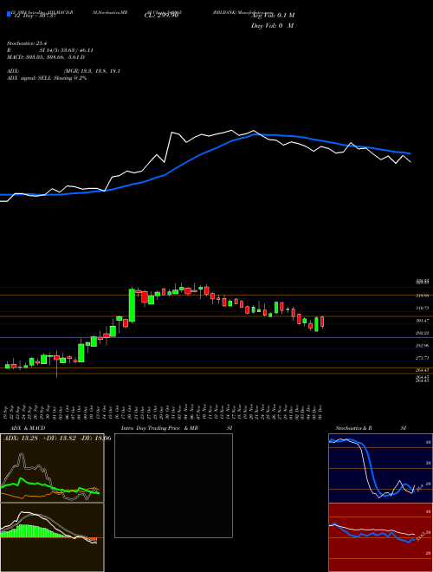
Task: Click the 'Stochastics & R' panel title
Action: [354, 428]
